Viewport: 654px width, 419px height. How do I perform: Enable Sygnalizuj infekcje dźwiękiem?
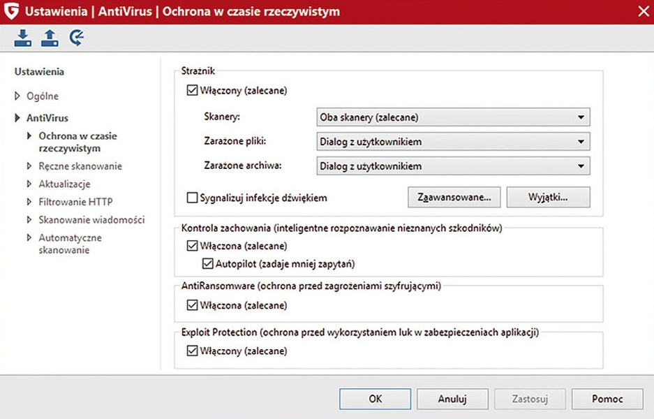pos(192,198)
